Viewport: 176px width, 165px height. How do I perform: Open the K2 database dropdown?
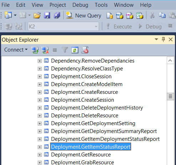(63, 26)
